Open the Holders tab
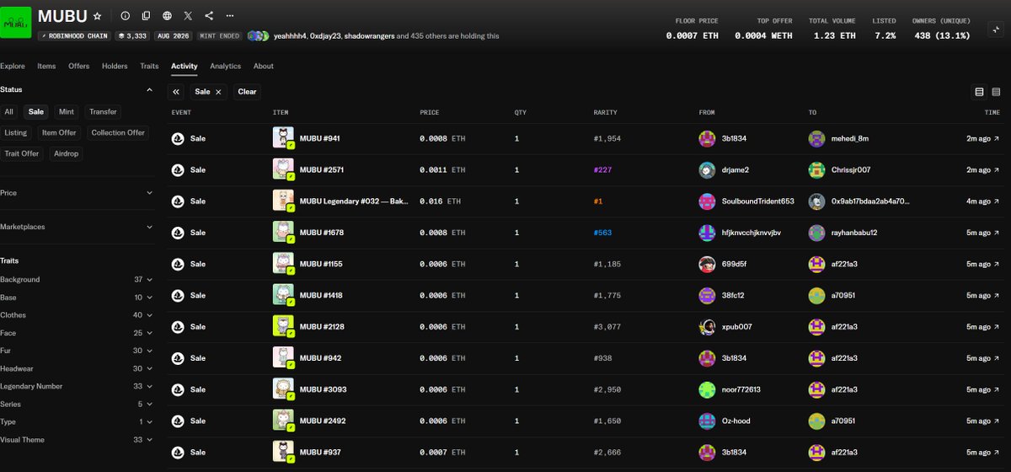The width and height of the screenshot is (1011, 472). [115, 66]
